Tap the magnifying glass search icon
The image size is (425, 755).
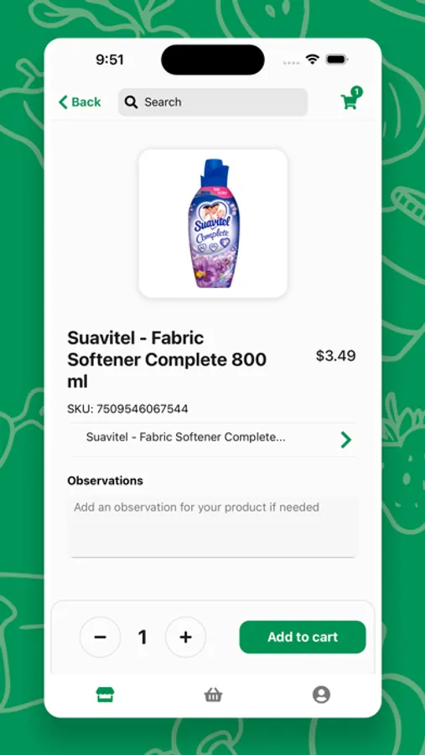(x=131, y=102)
